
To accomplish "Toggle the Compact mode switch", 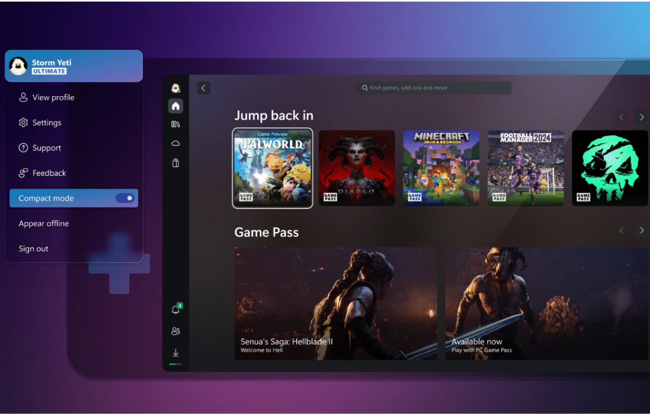I will [x=125, y=199].
